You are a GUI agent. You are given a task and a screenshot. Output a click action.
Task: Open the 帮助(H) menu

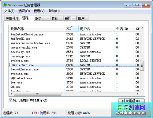(x=54, y=11)
